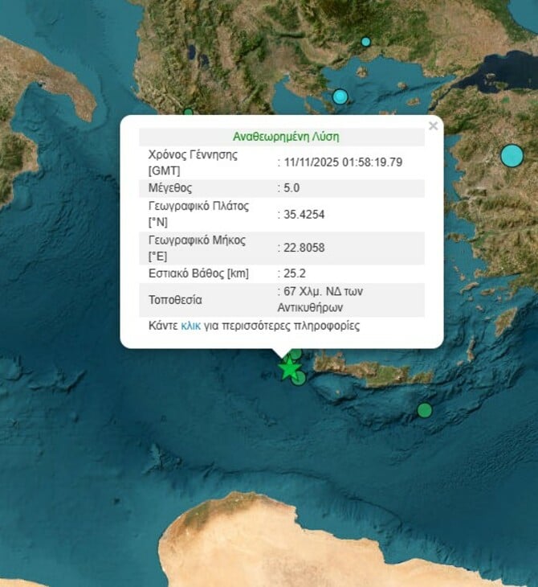Select the large cyan circle marker in Turkey
The width and height of the screenshot is (538, 587).
[512, 156]
